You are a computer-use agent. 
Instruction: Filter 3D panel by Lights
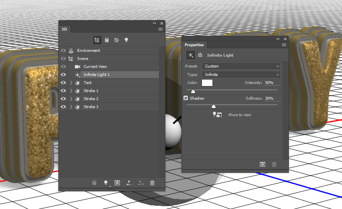126,40
